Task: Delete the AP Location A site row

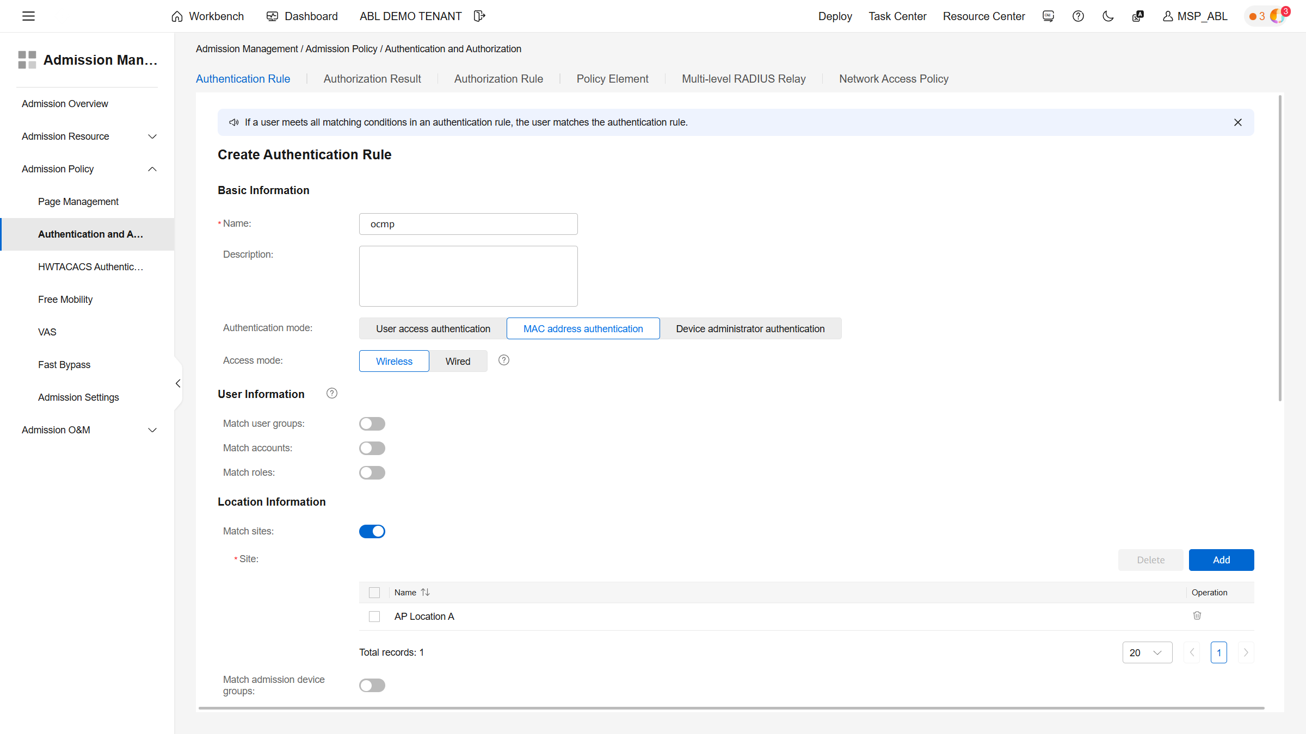Action: 1197,615
